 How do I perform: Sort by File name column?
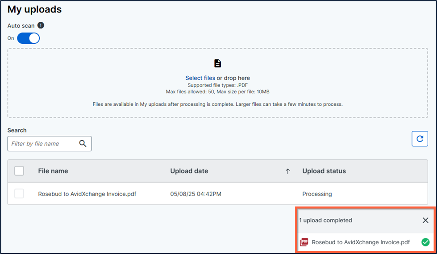(x=53, y=171)
